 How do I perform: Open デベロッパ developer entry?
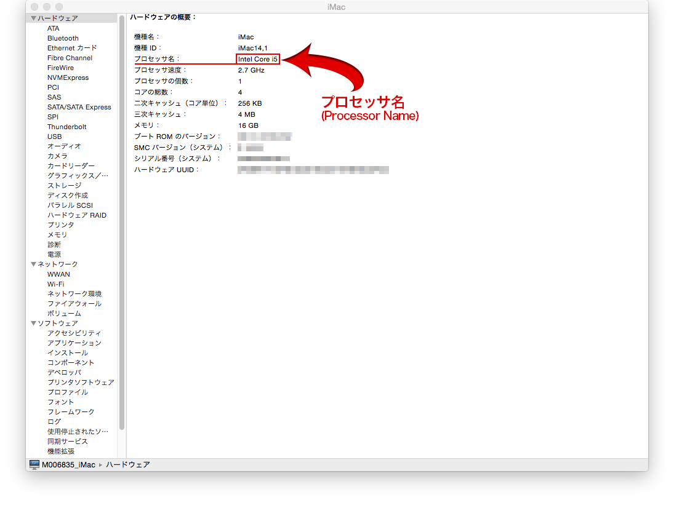64,372
